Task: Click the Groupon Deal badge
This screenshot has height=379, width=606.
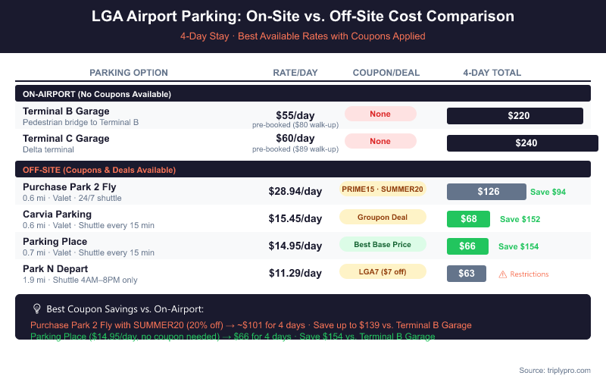Action: 383,217
